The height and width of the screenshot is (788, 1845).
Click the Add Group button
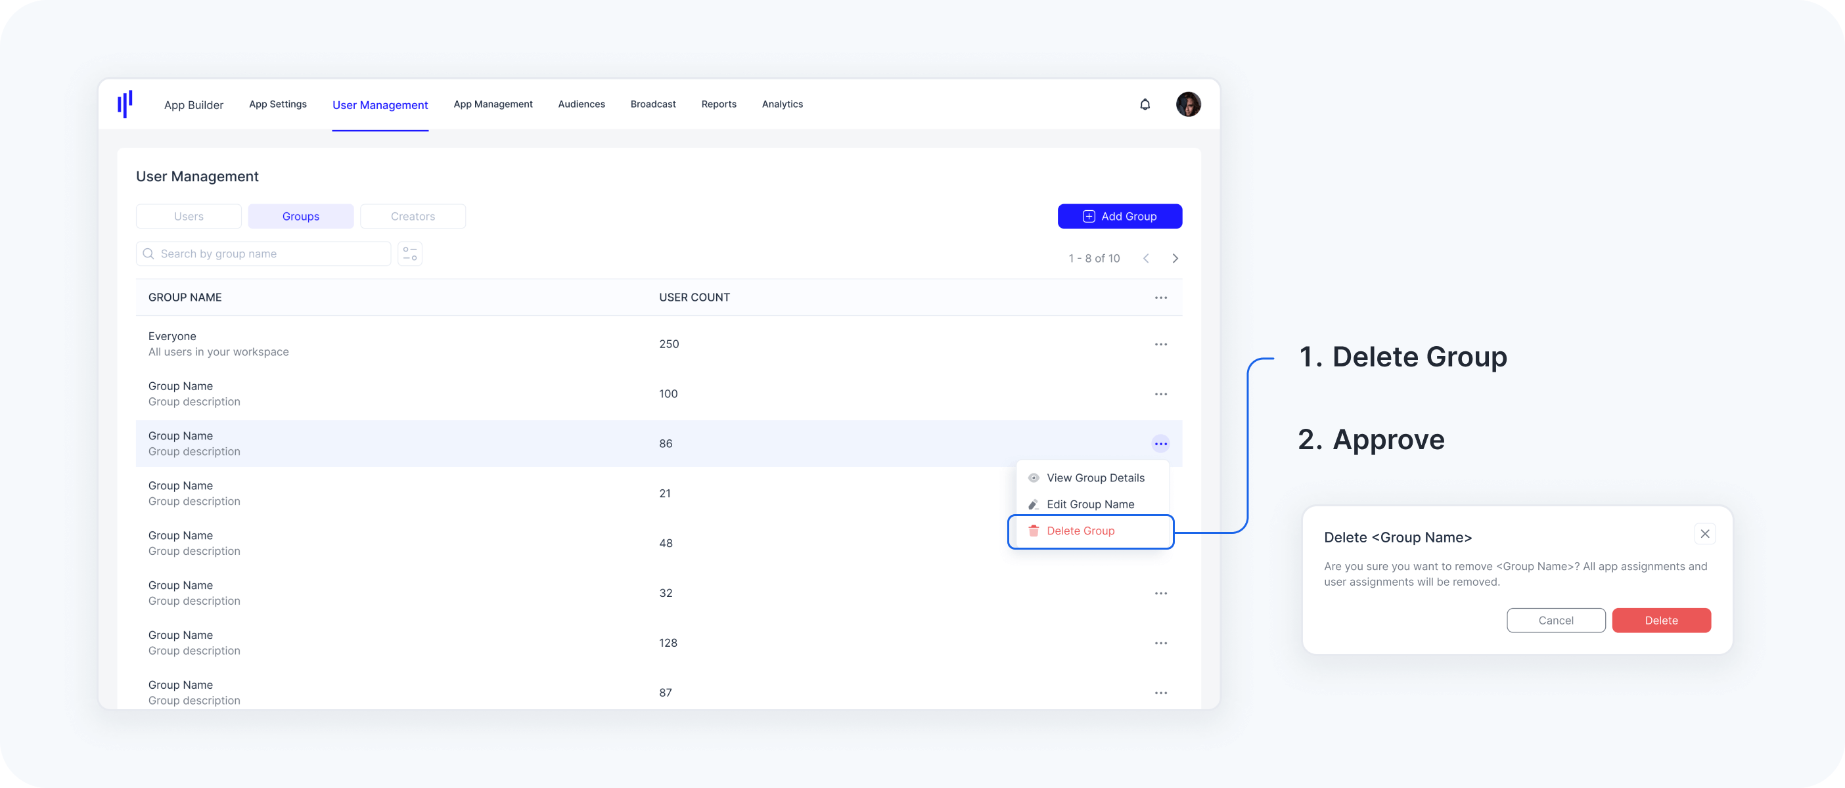click(1119, 217)
